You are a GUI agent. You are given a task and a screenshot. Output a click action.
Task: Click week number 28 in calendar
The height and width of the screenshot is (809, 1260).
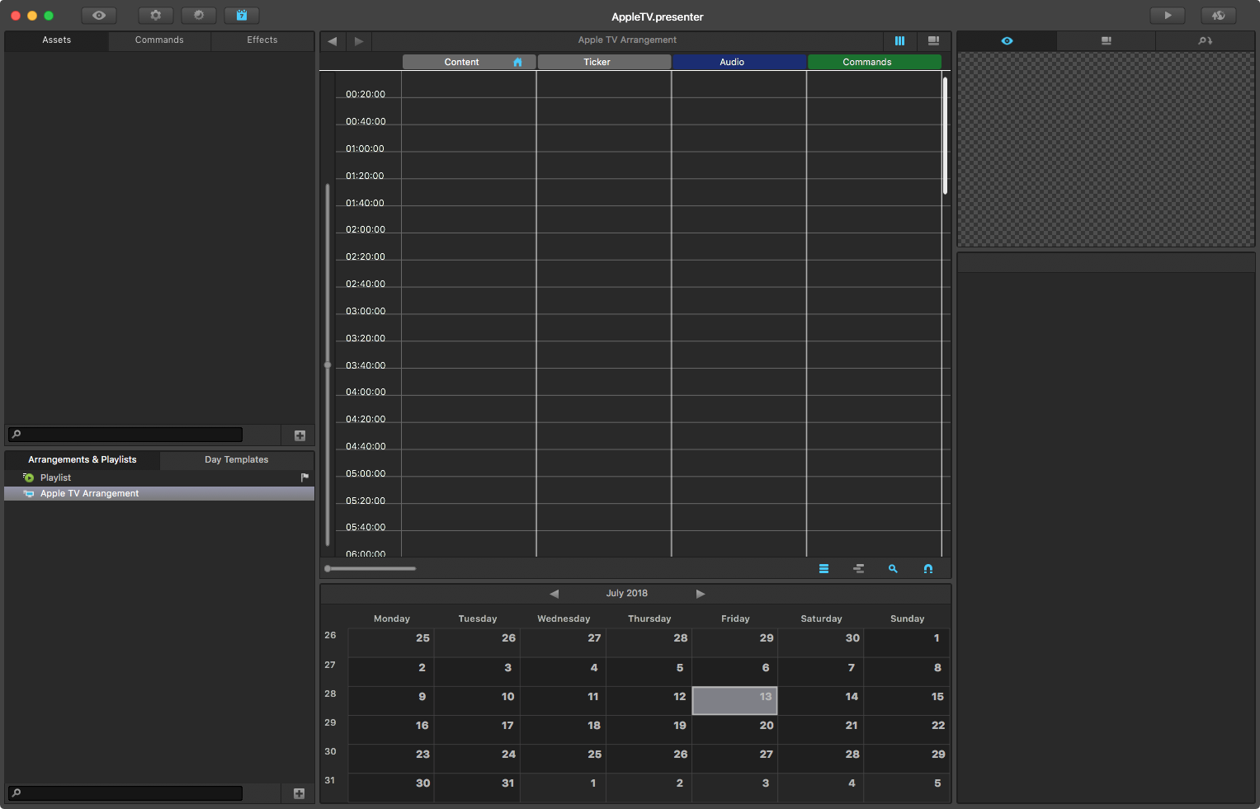tap(330, 694)
